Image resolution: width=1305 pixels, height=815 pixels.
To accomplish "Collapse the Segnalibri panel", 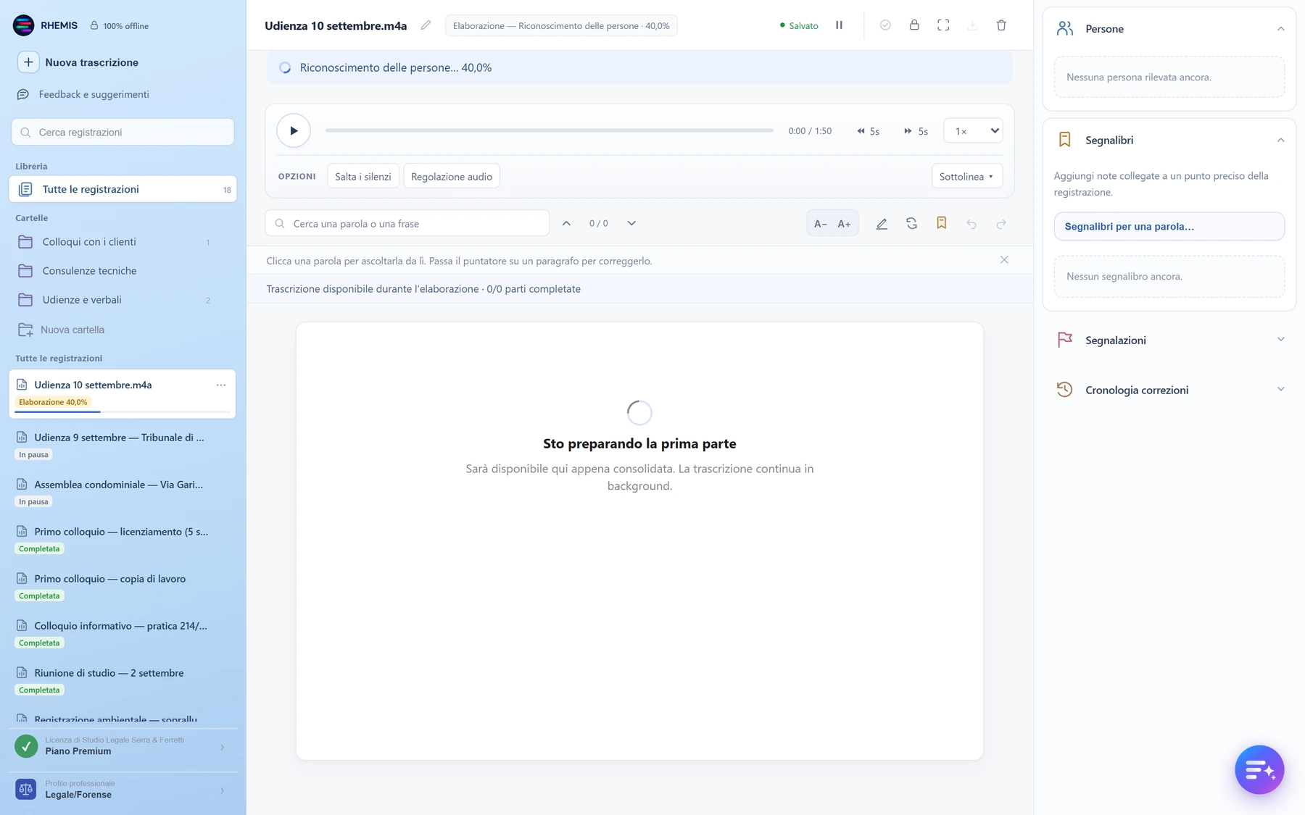I will [1280, 141].
